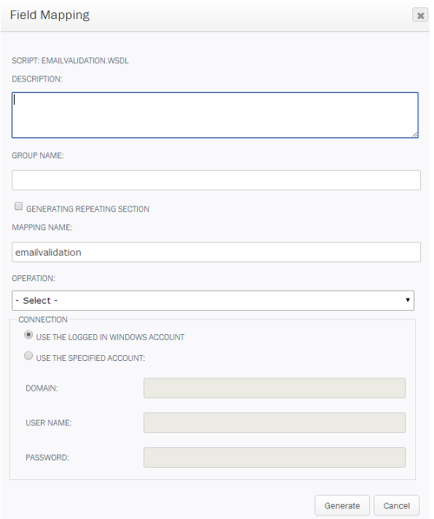The height and width of the screenshot is (519, 434).
Task: Select Use the Logged In Windows Account radio
Action: pos(29,335)
